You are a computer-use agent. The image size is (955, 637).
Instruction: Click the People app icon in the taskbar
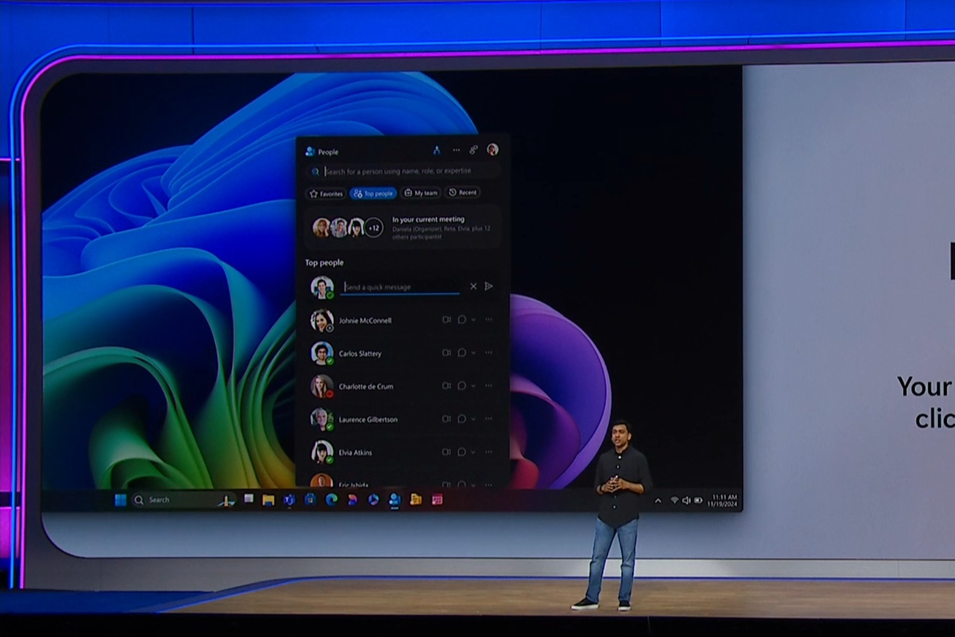click(395, 500)
